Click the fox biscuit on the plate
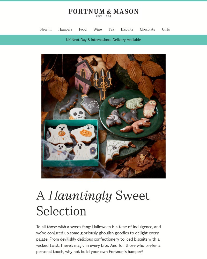The image size is (207, 259). (136, 126)
